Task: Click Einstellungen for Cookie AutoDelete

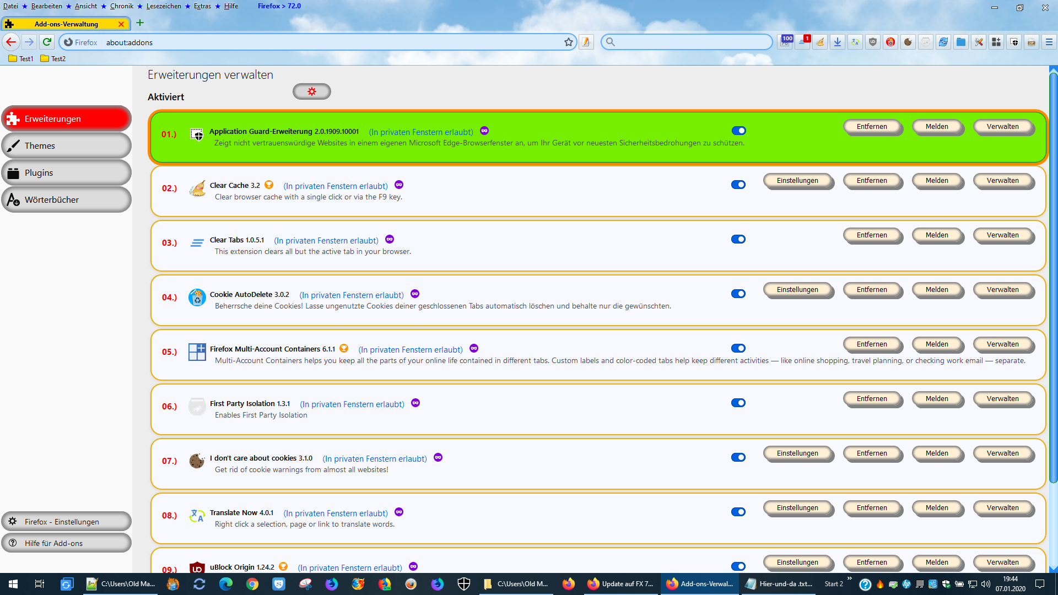Action: [797, 290]
